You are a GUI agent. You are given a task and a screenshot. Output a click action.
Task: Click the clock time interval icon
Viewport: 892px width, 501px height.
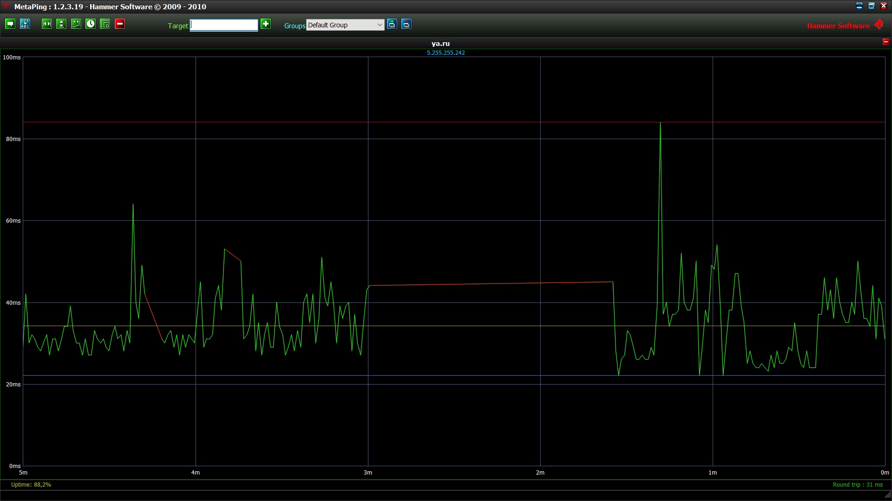[x=91, y=24]
